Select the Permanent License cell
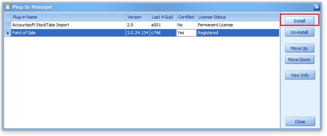 237,25
